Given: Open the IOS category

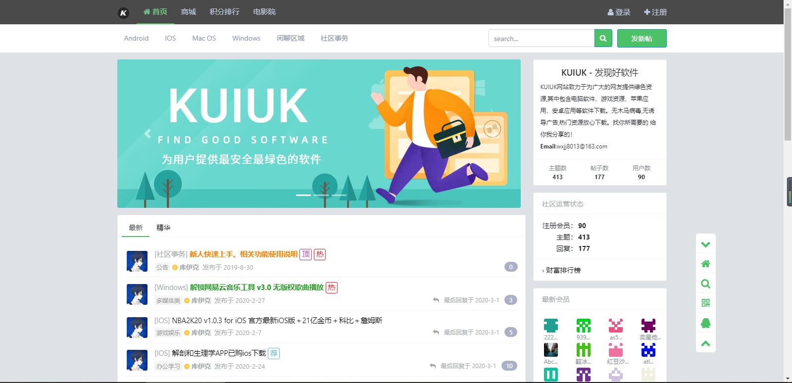Looking at the screenshot, I should (x=170, y=38).
